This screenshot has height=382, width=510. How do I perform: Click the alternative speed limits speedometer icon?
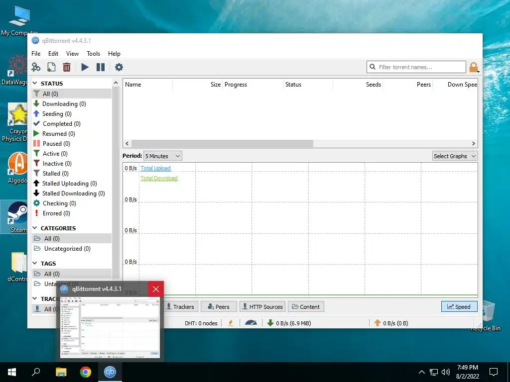pyautogui.click(x=251, y=323)
